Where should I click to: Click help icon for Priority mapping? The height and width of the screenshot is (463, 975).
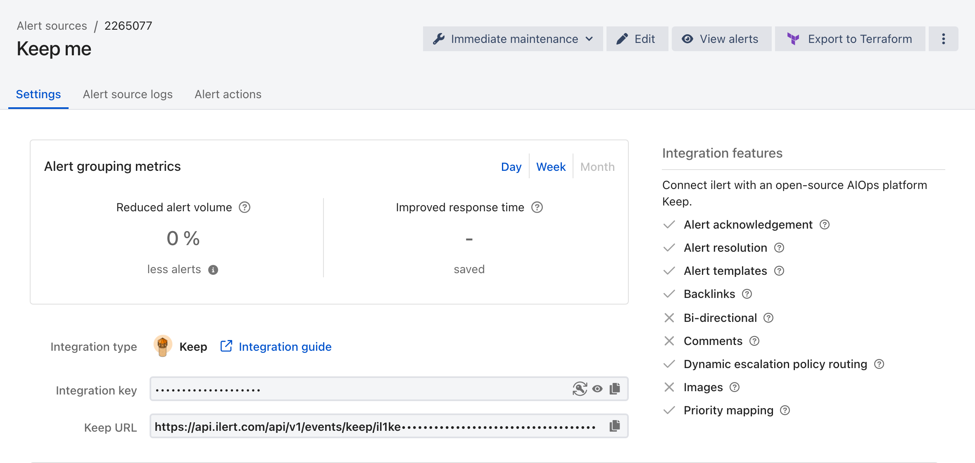point(785,410)
